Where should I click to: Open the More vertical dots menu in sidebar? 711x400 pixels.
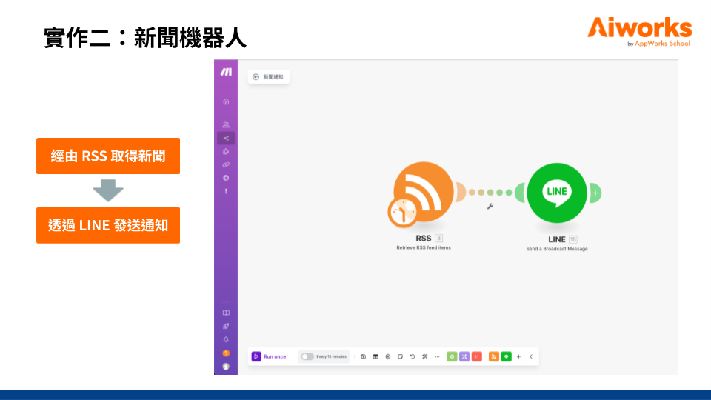click(226, 191)
